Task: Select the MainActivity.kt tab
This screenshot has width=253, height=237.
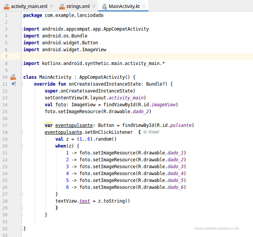Action: pyautogui.click(x=124, y=6)
